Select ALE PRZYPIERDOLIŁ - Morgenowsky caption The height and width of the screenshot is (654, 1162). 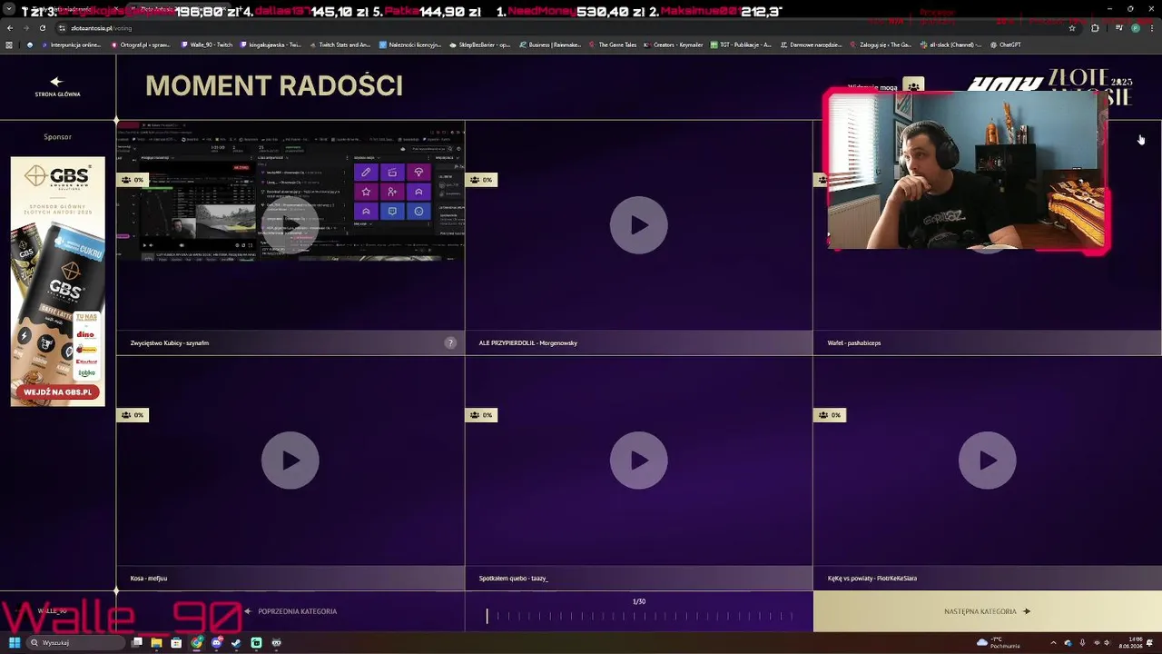coord(527,343)
